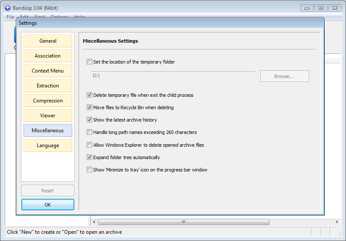Click the Reset button
This screenshot has height=241, width=346.
[48, 191]
